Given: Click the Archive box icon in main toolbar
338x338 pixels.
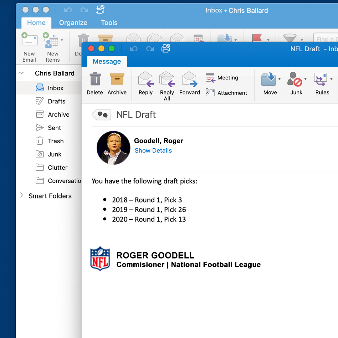Looking at the screenshot, I should coord(105,38).
